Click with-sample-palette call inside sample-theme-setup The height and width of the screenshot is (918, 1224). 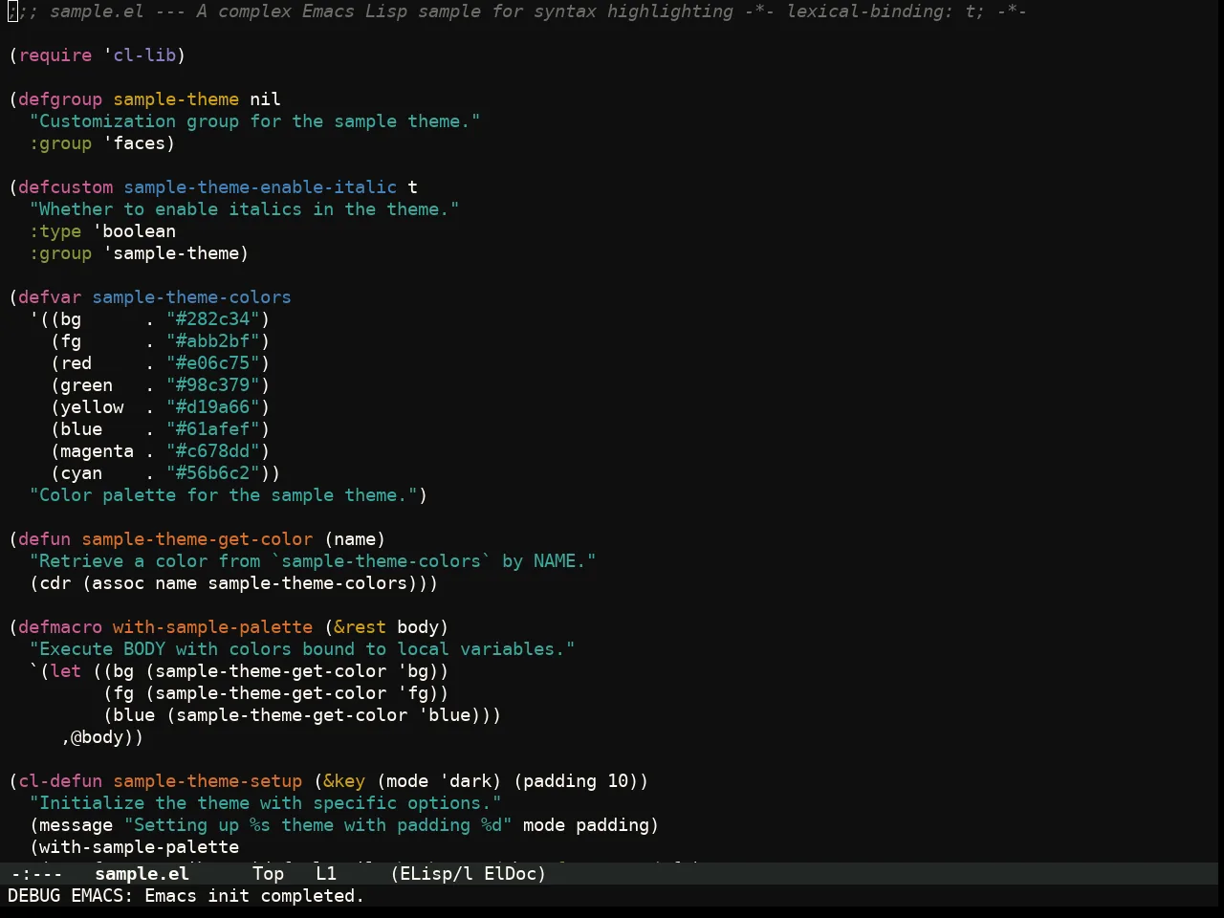coord(140,847)
